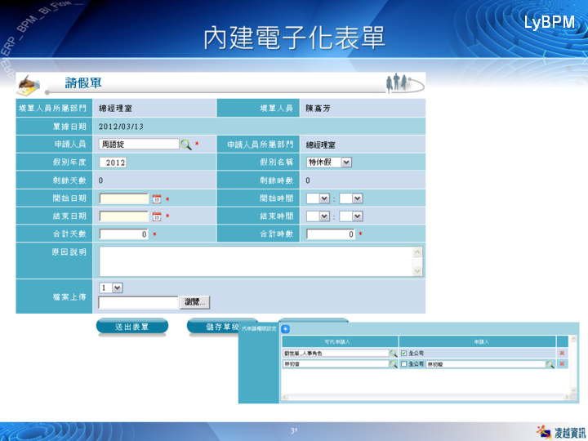Click the 申請人 column header
588x441 pixels.
478,341
